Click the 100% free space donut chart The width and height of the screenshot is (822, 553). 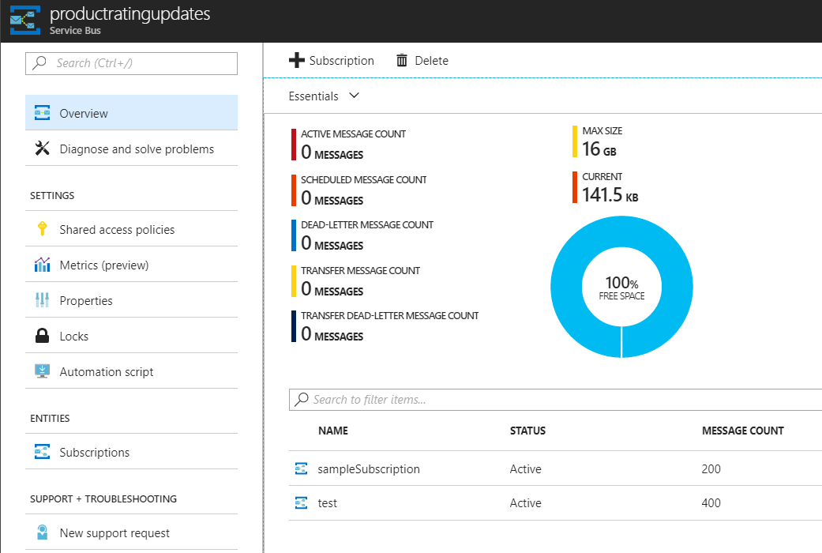tap(621, 286)
